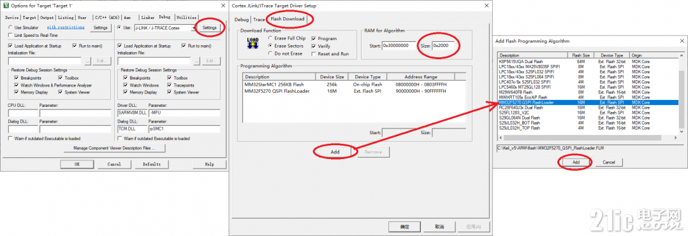688x236 pixels.
Task: Open Settings next to Use Simulator
Action: (x=101, y=27)
